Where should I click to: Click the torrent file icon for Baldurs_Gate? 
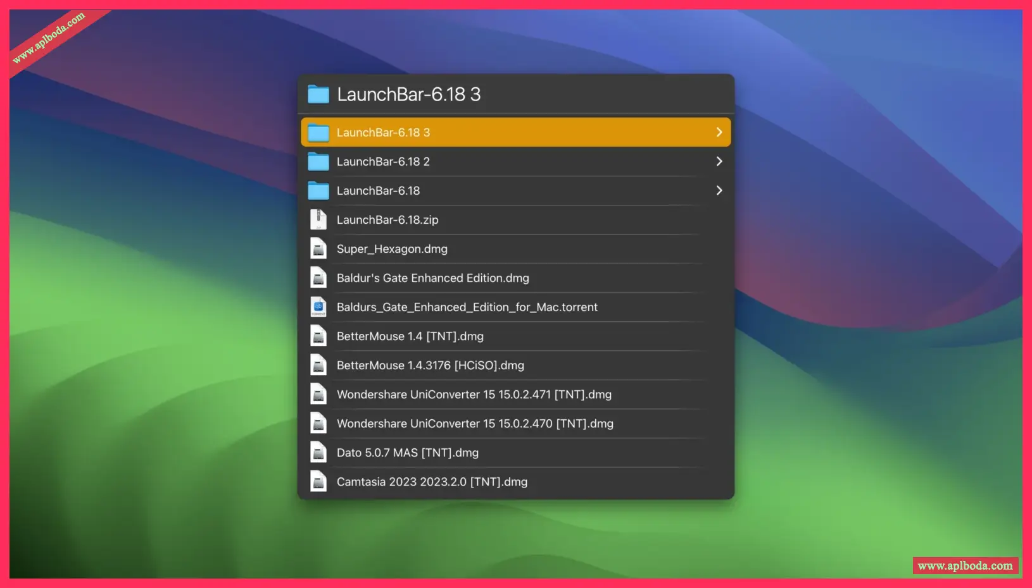click(x=318, y=307)
